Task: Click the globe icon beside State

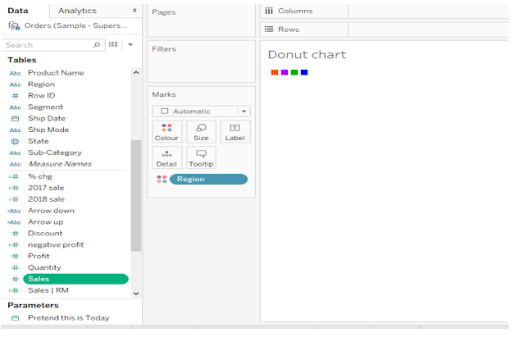Action: [15, 141]
